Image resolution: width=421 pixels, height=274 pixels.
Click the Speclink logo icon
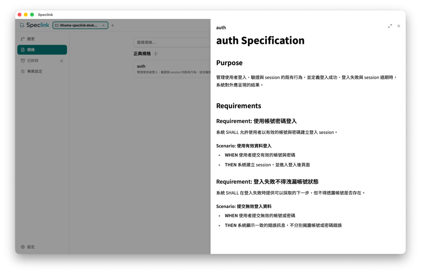[22, 25]
